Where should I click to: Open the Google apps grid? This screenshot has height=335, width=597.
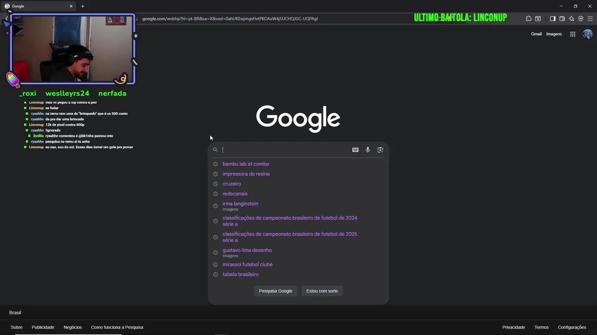pyautogui.click(x=573, y=34)
